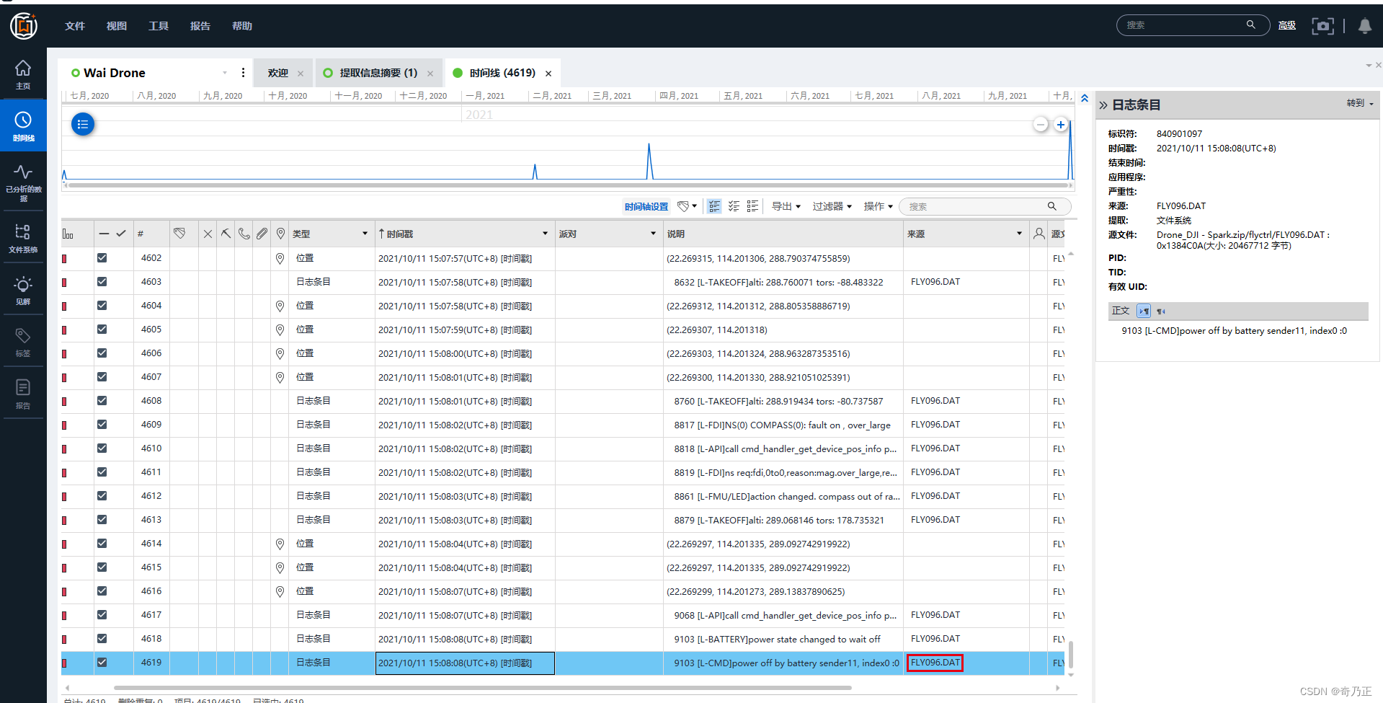Collapse the 日志条目 detail panel arrow
Screen dimensions: 1383x703
coord(1103,105)
